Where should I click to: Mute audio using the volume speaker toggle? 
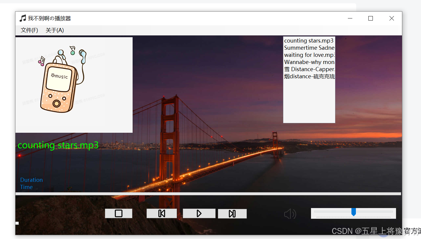click(290, 213)
